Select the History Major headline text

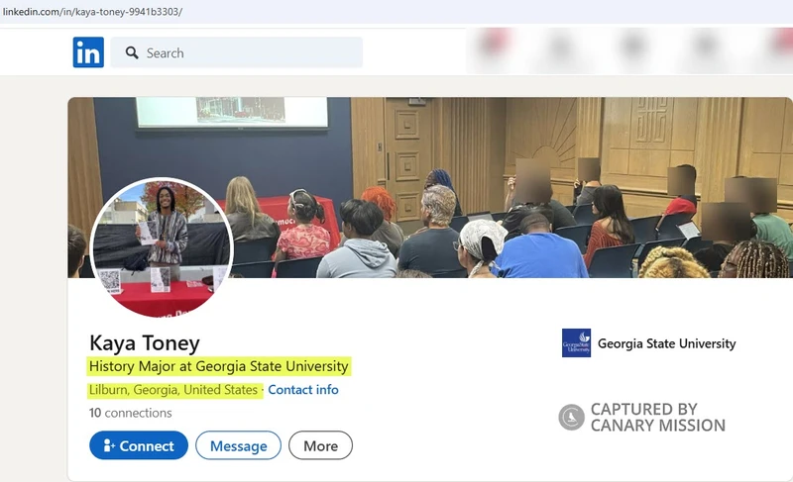click(x=219, y=366)
